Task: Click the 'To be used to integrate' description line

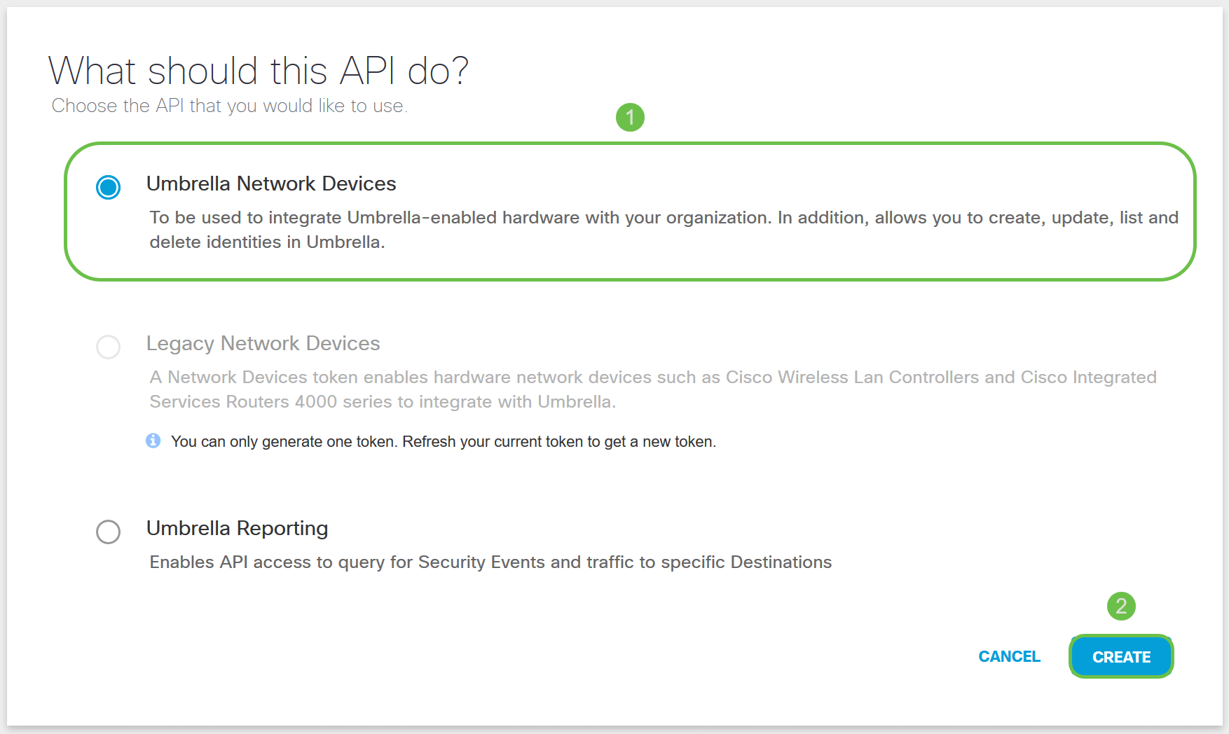Action: coord(664,218)
